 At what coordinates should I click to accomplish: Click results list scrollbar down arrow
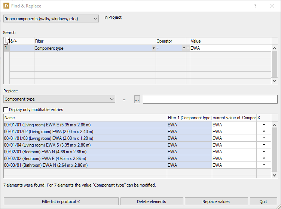(x=274, y=175)
